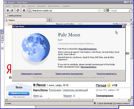Open the 2 active downloads status

pyautogui.click(x=113, y=103)
